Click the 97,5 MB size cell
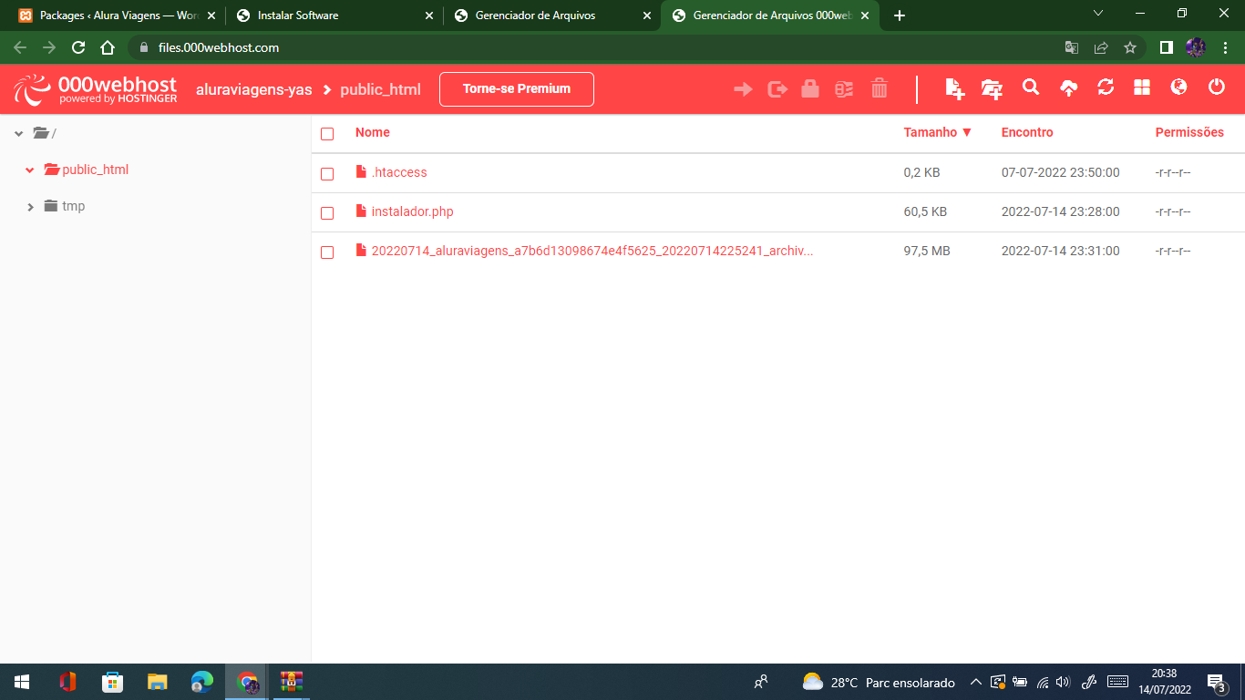1245x700 pixels. 927,251
